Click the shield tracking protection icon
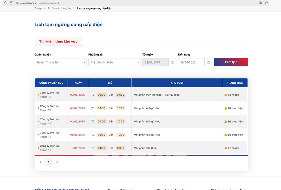 pyautogui.click(x=6, y=3)
